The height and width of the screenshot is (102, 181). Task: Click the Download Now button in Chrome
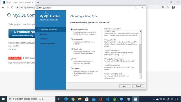22,33
